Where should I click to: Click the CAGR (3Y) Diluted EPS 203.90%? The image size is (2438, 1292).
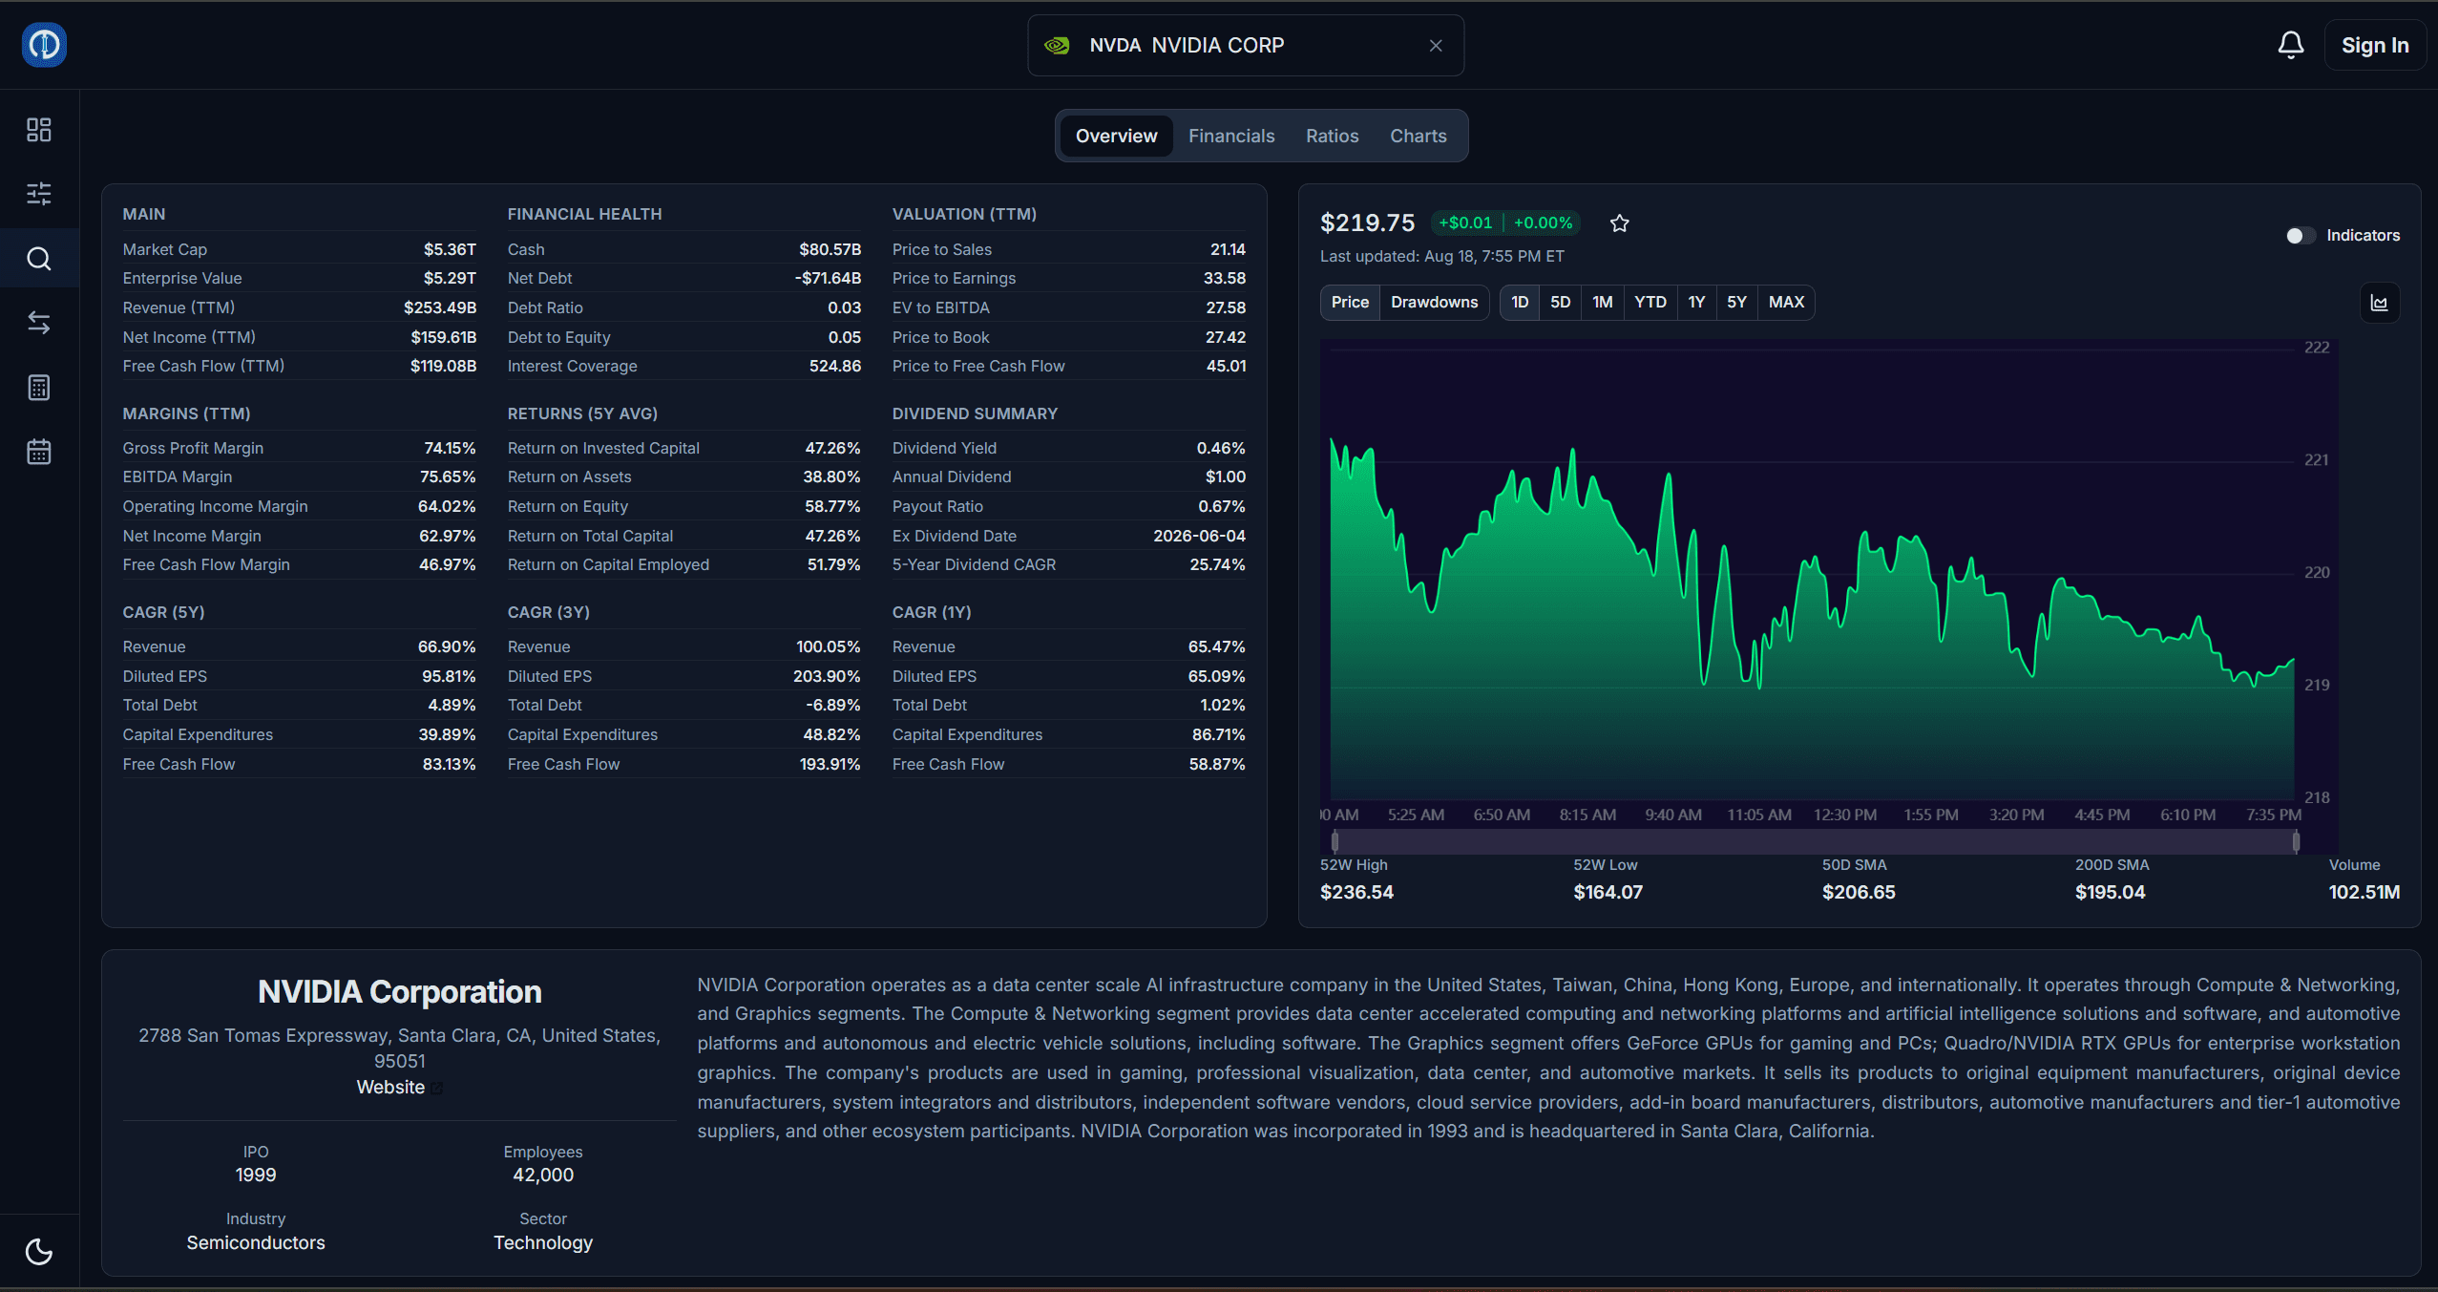point(827,677)
